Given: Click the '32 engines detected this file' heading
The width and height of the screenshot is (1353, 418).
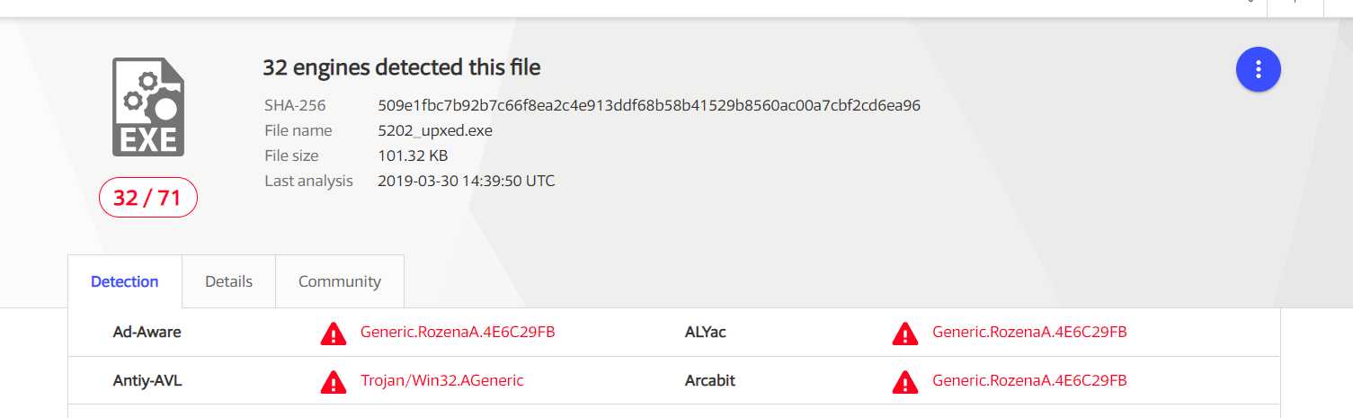Looking at the screenshot, I should click(x=402, y=67).
